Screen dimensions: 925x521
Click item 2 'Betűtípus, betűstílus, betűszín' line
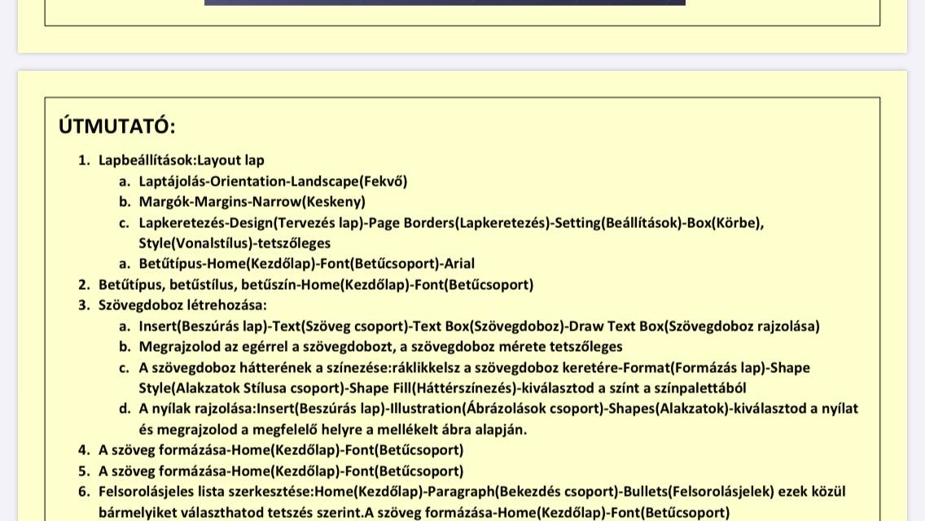tap(316, 285)
